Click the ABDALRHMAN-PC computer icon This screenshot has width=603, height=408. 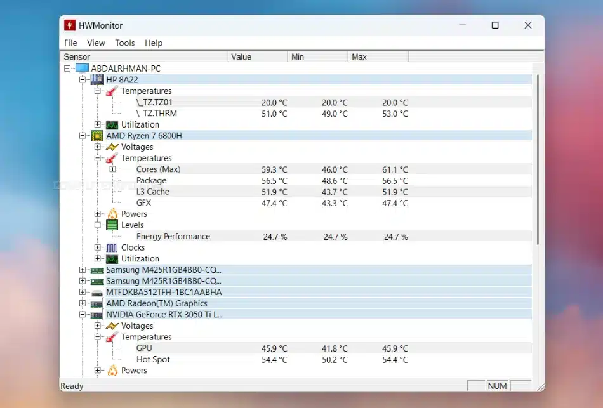[x=82, y=69]
